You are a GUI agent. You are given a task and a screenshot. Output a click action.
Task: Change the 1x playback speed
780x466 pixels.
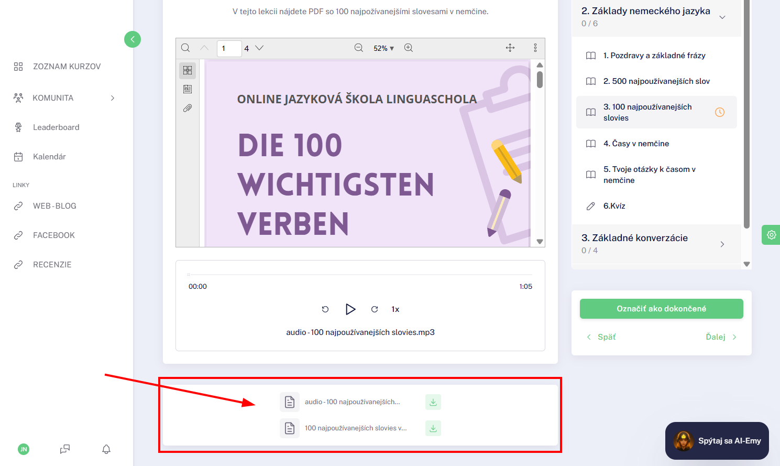click(x=396, y=309)
